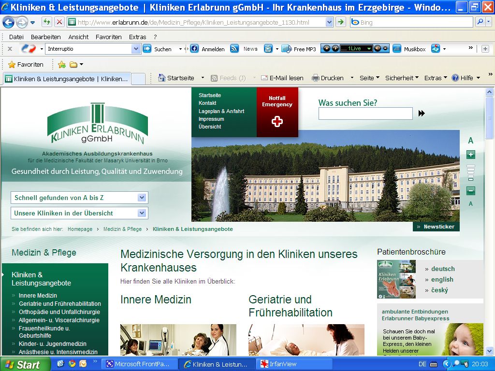Open the english patient brochure link
Screen dimensions: 495x371
coord(442,280)
